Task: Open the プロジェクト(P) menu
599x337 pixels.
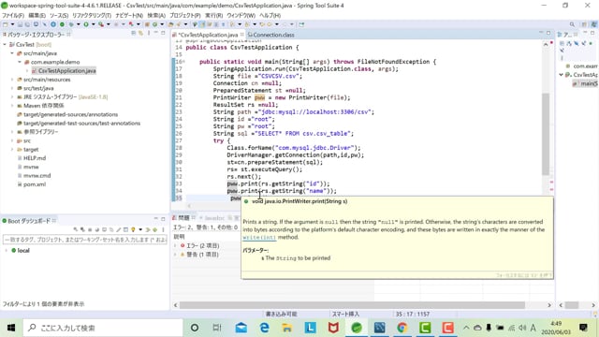Action: [185, 15]
